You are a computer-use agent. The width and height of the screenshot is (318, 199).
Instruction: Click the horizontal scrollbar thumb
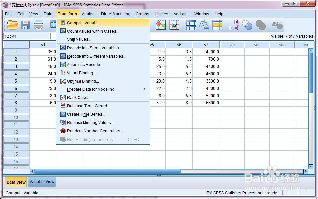[x=107, y=171]
